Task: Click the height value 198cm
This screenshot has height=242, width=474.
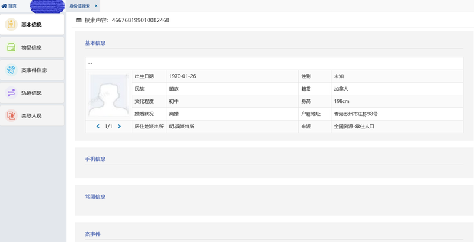Action: [342, 101]
